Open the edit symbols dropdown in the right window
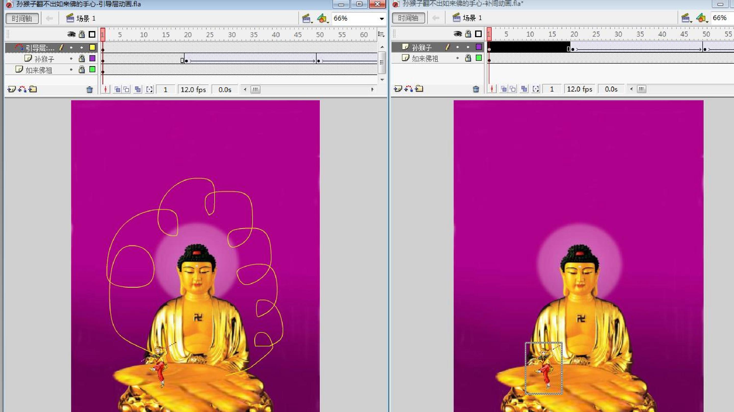The image size is (734, 412). (x=702, y=18)
